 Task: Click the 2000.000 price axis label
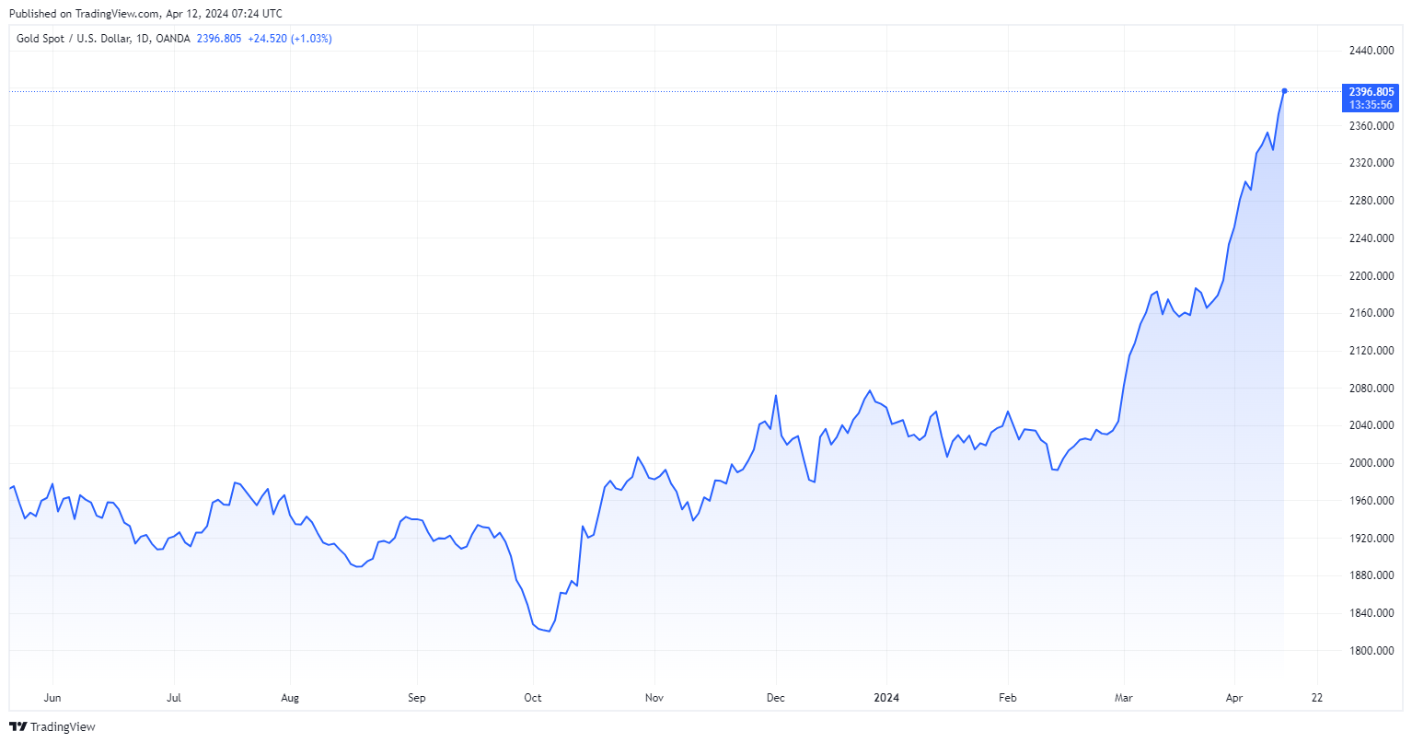pyautogui.click(x=1371, y=463)
